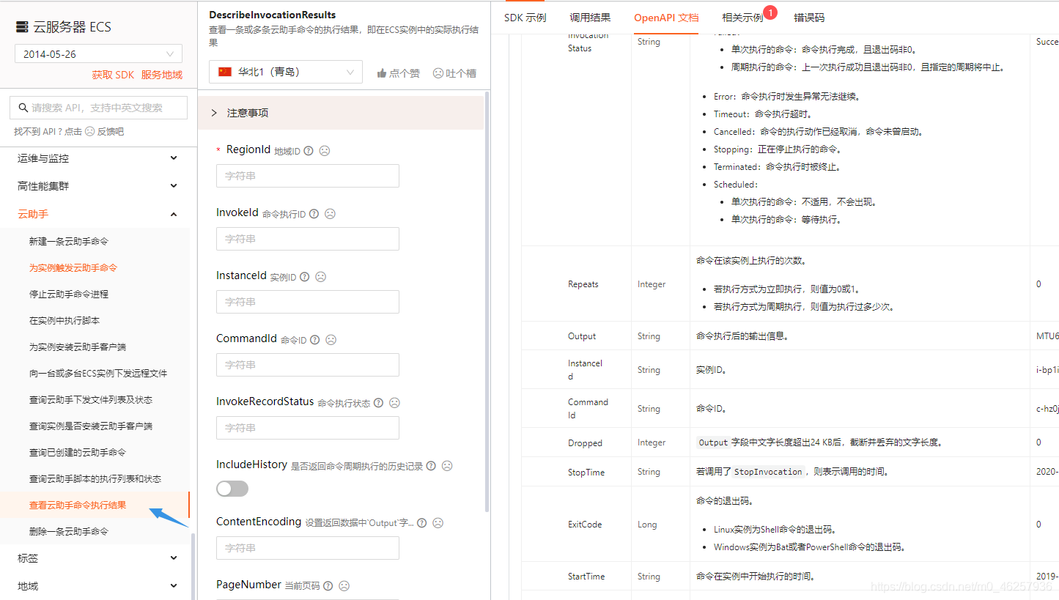Click the parameter form vertical scrollbar

coord(487,300)
